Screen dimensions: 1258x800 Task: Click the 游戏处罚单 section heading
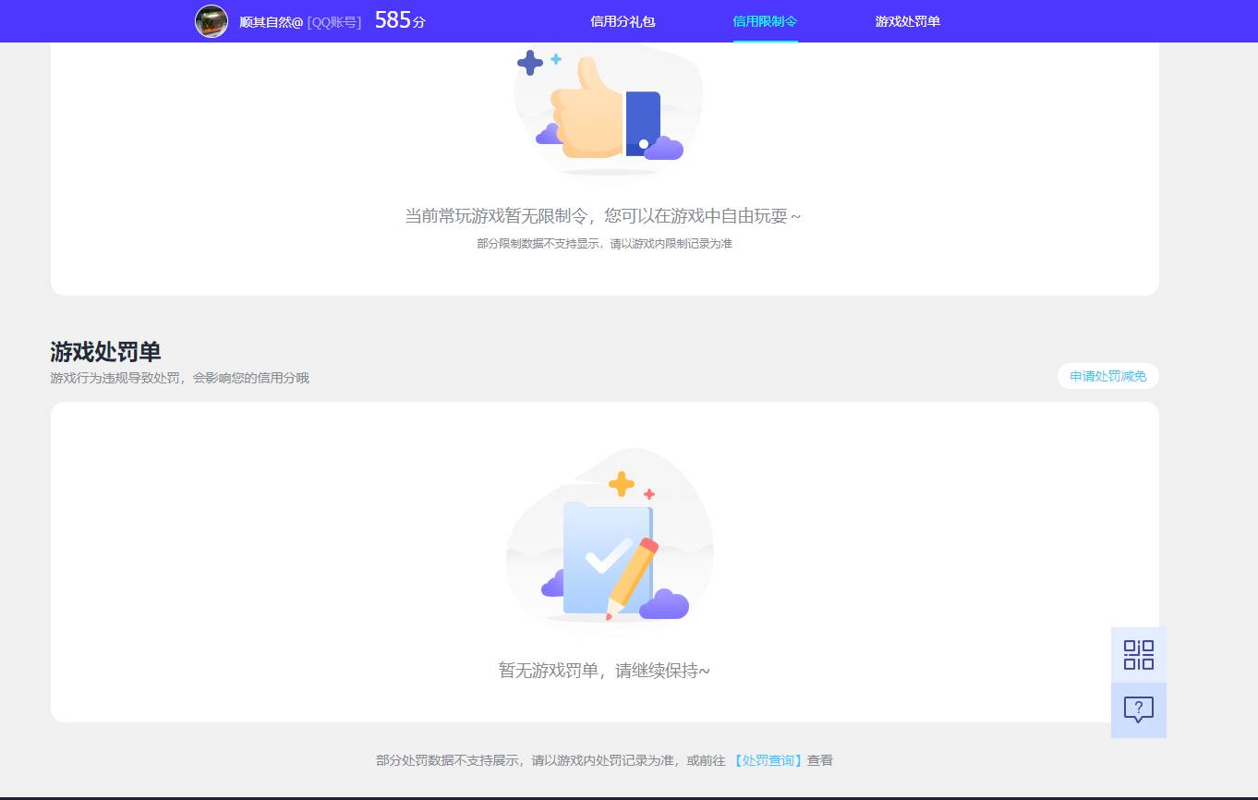coord(104,351)
